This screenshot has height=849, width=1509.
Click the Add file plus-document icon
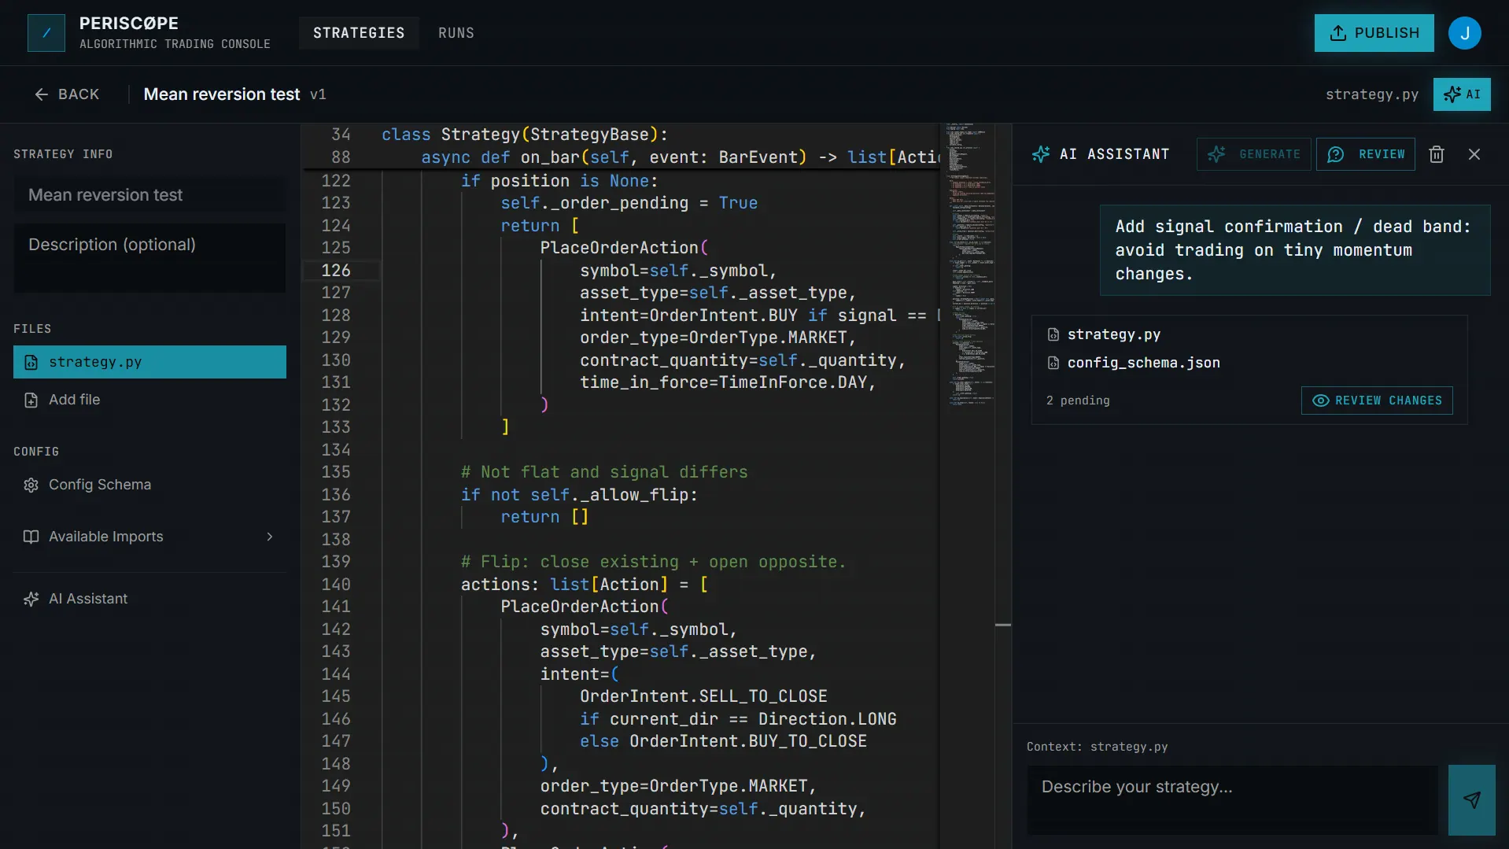tap(31, 400)
